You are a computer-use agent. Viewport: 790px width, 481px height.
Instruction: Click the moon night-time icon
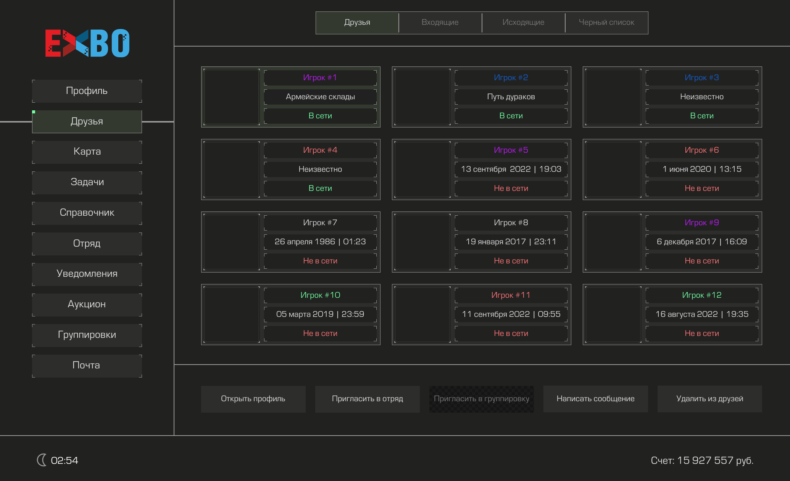pos(42,460)
